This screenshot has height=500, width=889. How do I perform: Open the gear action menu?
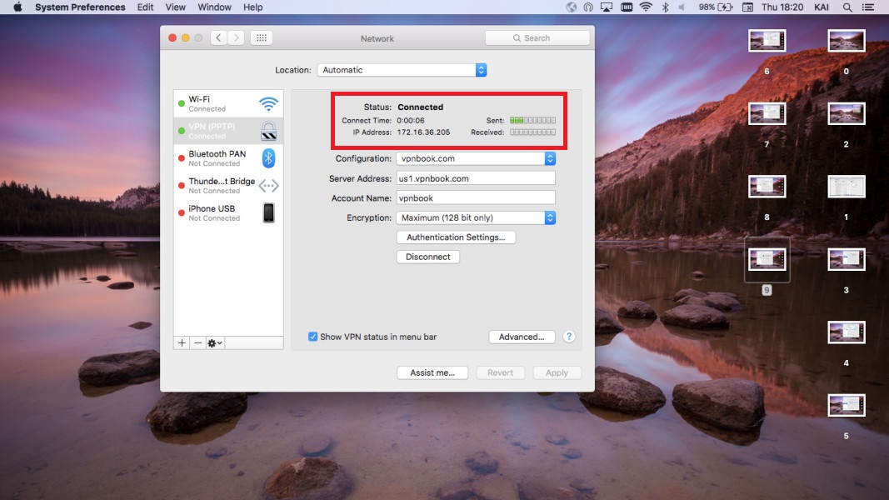(215, 342)
